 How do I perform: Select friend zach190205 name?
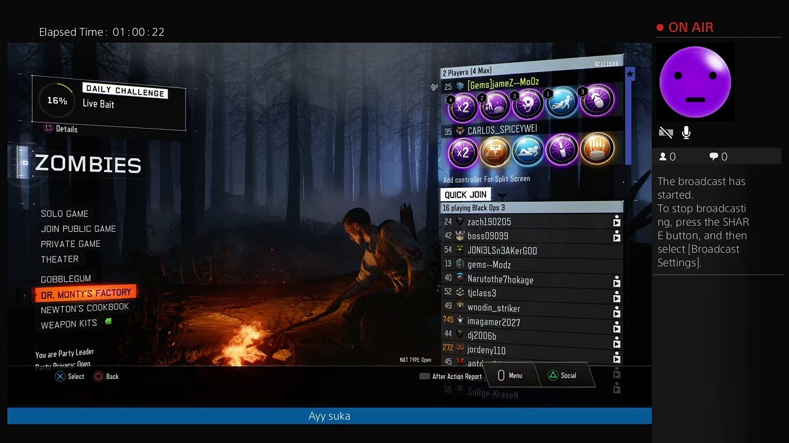click(489, 222)
